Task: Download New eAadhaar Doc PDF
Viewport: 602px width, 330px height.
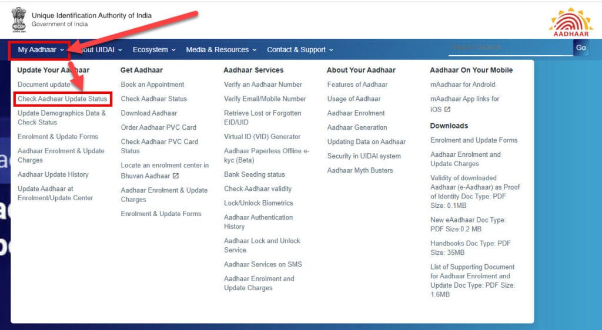Action: [468, 224]
